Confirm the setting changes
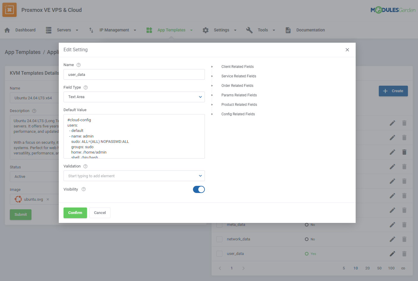This screenshot has width=418, height=281. coord(75,213)
